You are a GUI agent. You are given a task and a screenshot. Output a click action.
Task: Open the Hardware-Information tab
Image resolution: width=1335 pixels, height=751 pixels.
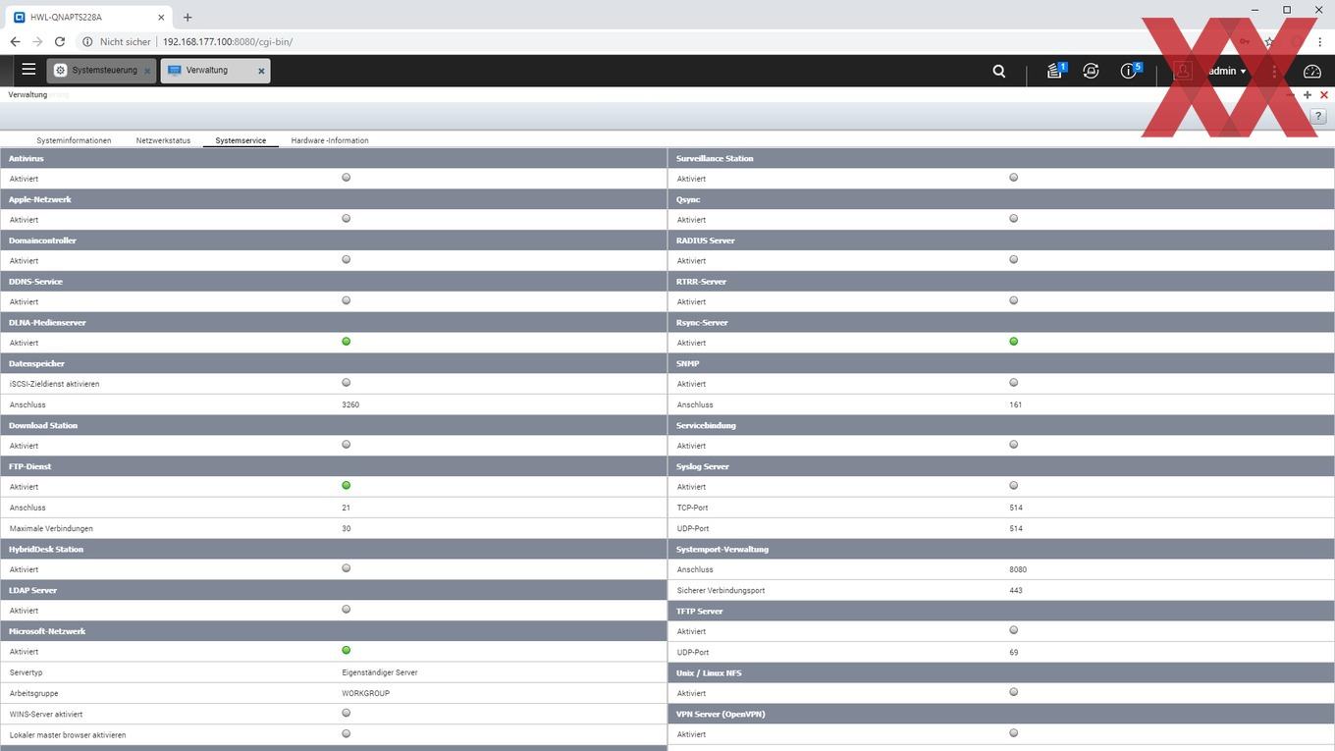point(330,140)
